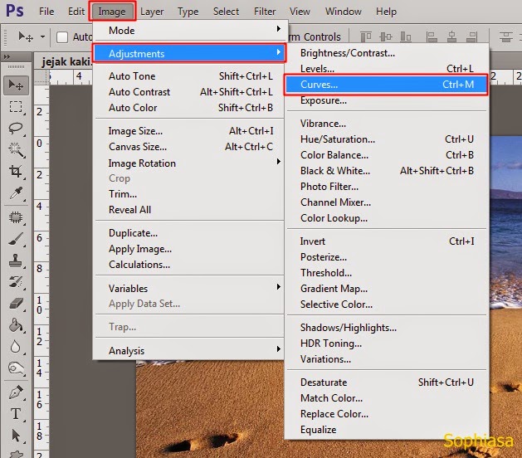
Task: Select the Healing Brush tool
Action: click(x=16, y=217)
